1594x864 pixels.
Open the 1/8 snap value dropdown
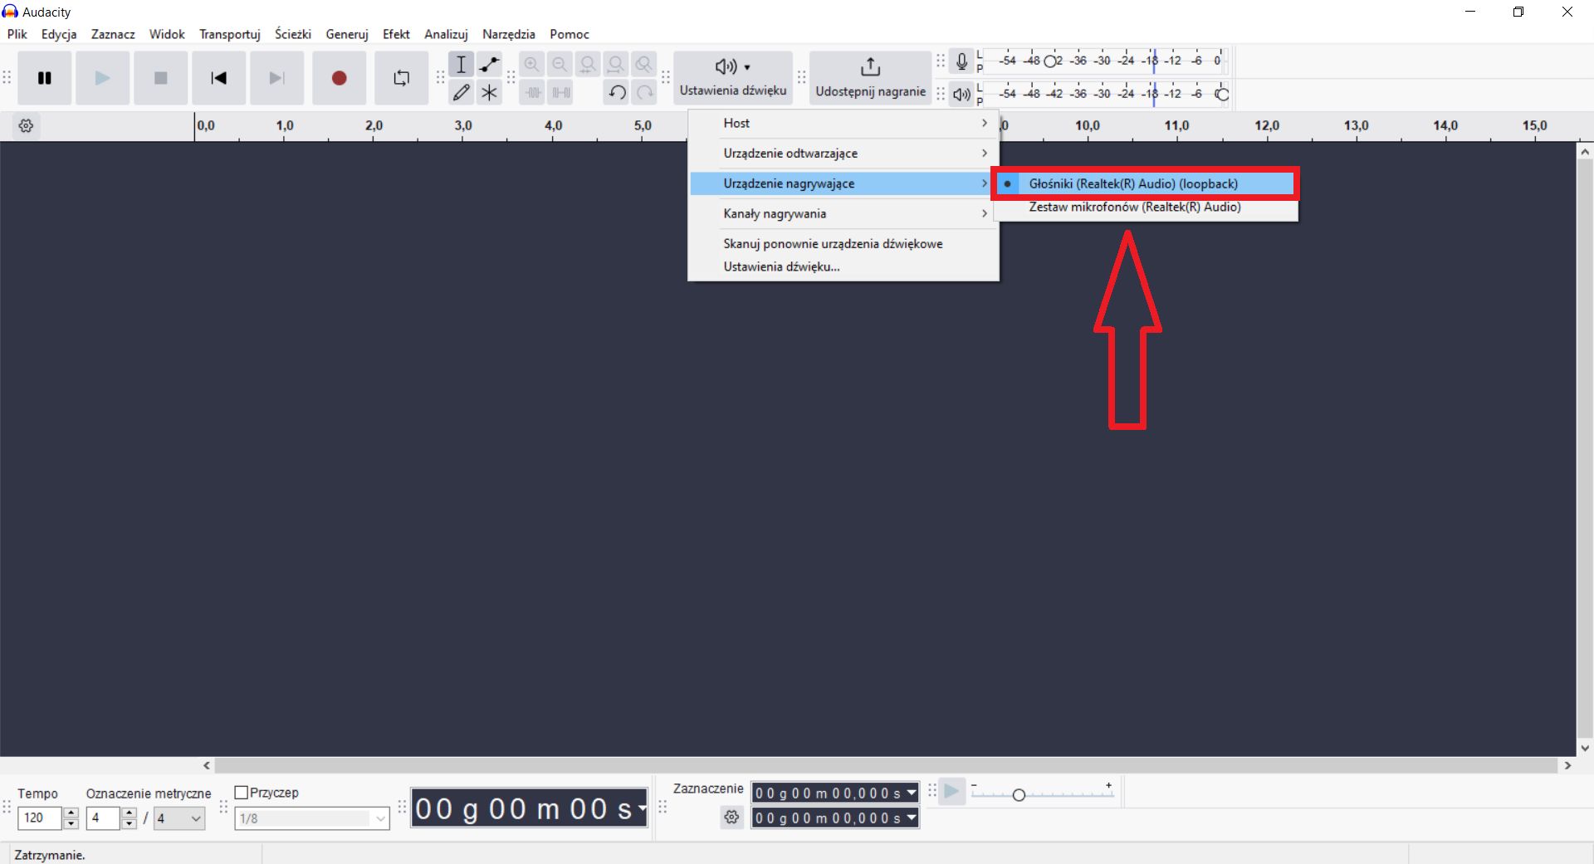311,818
